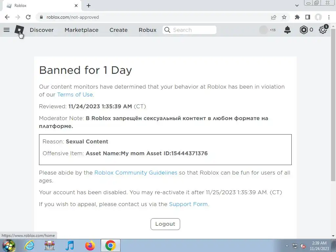This screenshot has width=336, height=252.
Task: Click the padlock site info icon
Action: 41,17
